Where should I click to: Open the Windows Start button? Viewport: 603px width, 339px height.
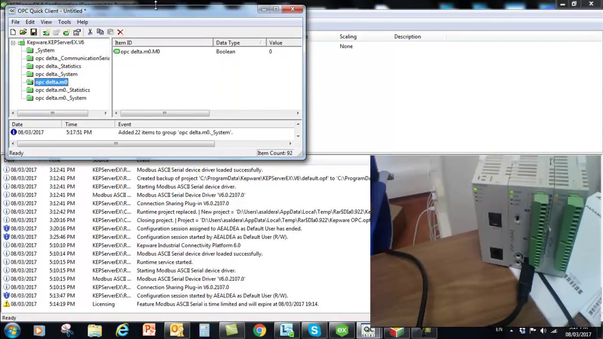click(12, 331)
